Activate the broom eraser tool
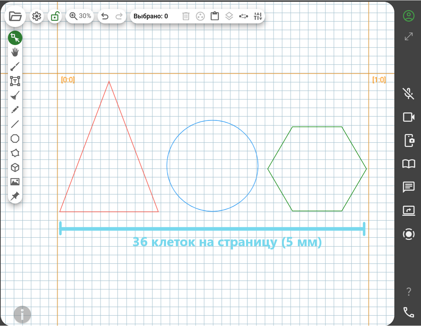The width and height of the screenshot is (421, 326). [x=15, y=95]
